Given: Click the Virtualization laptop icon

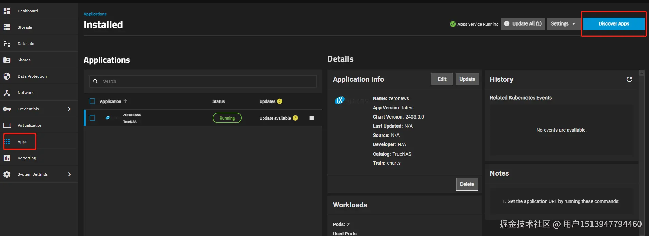Looking at the screenshot, I should click(7, 125).
